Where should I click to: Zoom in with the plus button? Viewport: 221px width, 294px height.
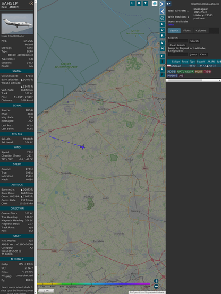156,281
